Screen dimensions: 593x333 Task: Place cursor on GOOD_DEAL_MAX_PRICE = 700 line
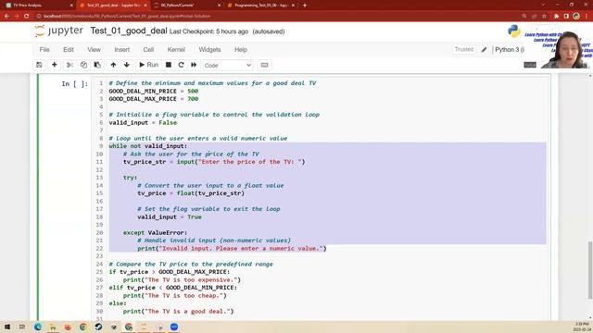coord(154,99)
